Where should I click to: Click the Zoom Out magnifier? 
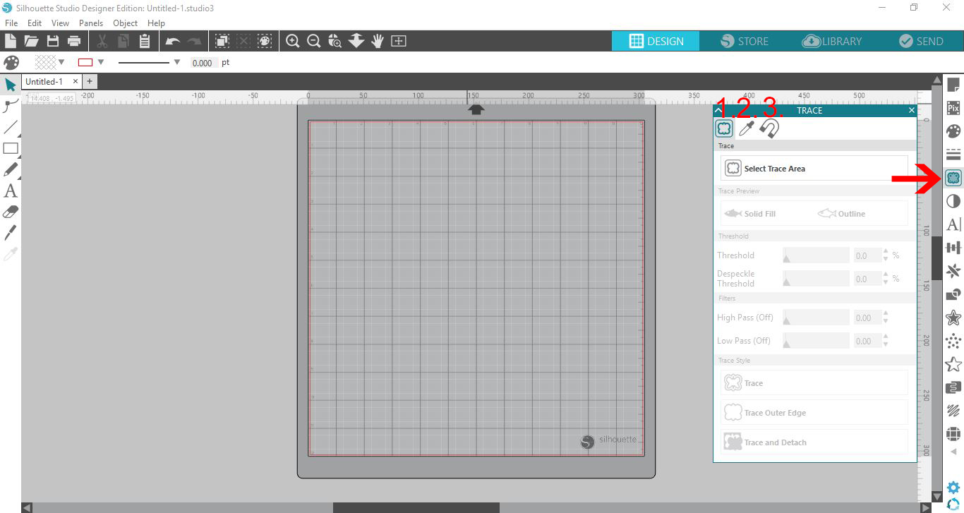(314, 41)
